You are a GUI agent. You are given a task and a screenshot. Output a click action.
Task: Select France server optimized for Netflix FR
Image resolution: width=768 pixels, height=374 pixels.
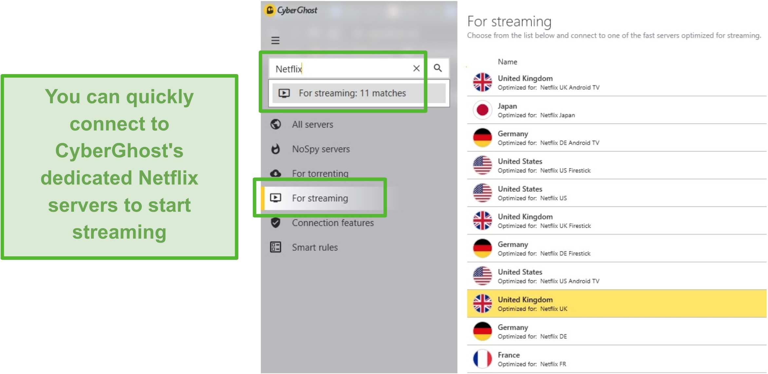pos(617,359)
